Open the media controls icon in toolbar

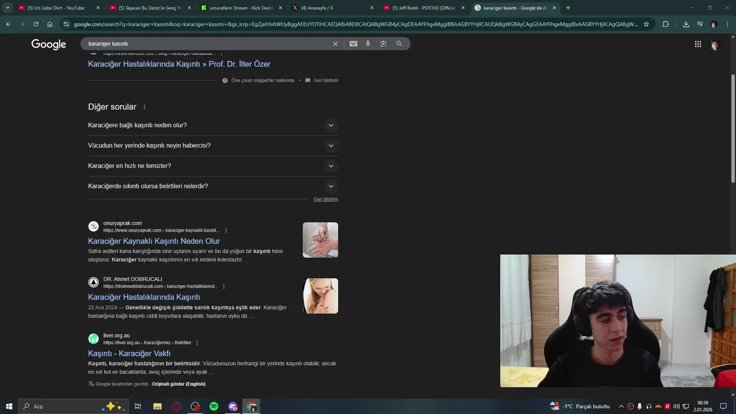pos(700,24)
